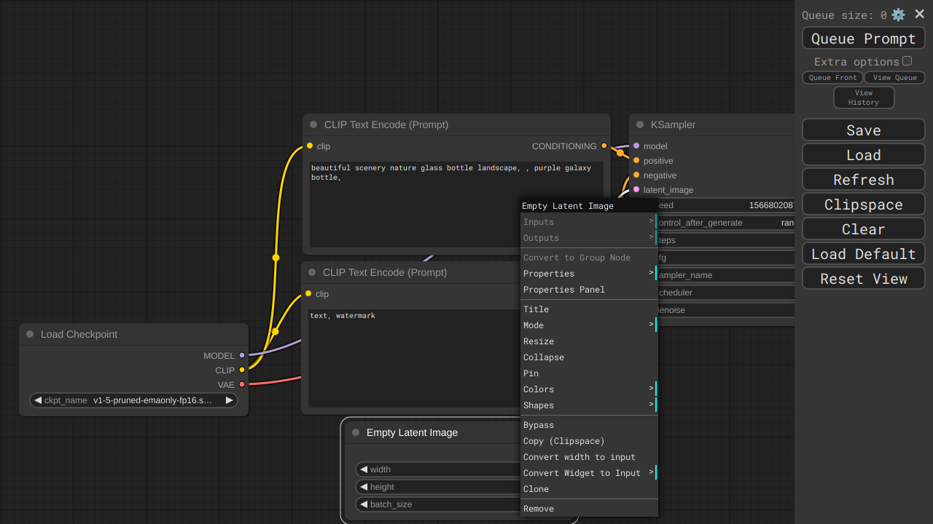Click the MODEL output port
Image resolution: width=933 pixels, height=524 pixels.
coord(242,356)
